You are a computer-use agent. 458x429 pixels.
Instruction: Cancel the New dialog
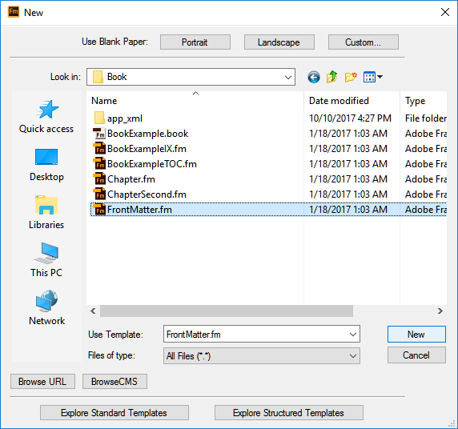416,355
